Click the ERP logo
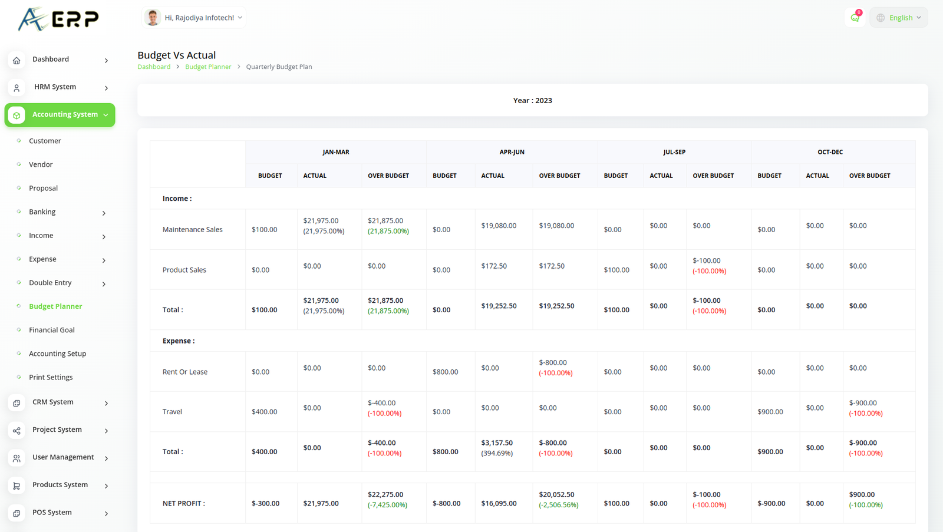This screenshot has width=943, height=532. click(x=58, y=19)
